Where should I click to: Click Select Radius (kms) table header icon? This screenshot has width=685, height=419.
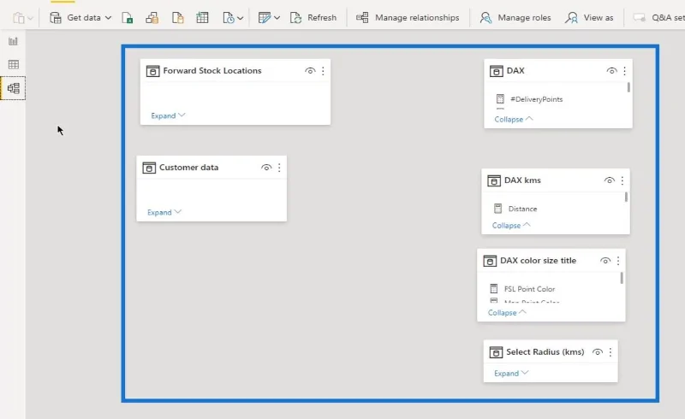tap(496, 351)
